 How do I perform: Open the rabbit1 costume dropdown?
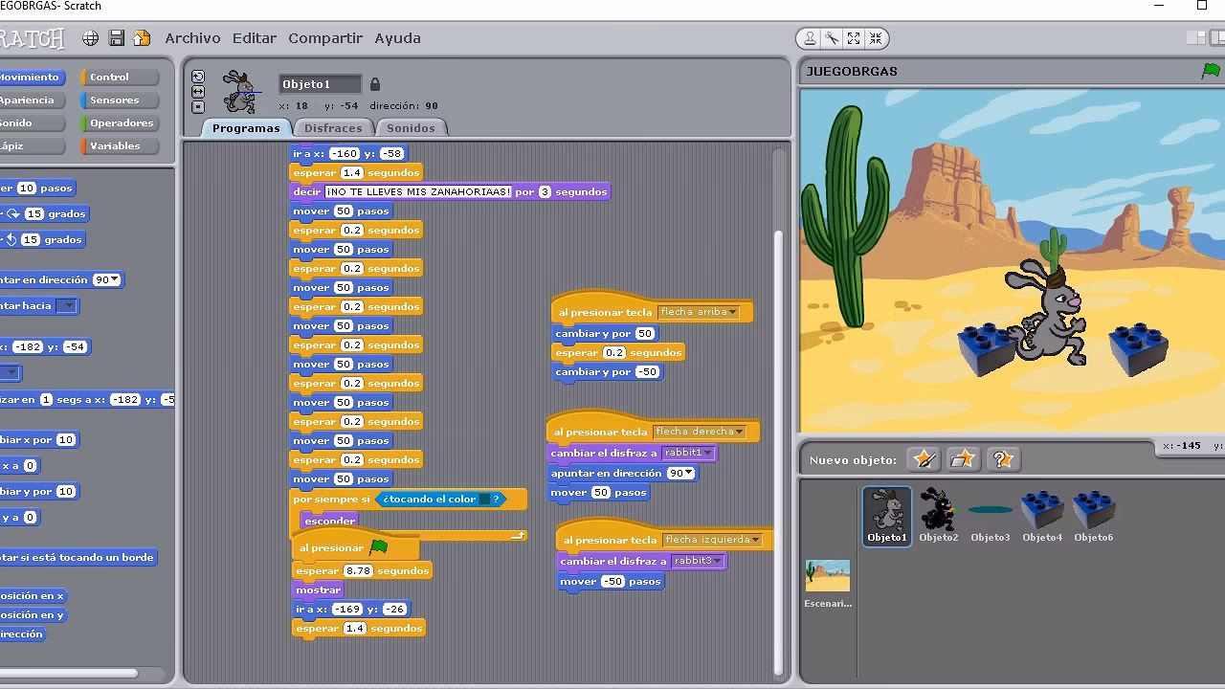click(688, 453)
